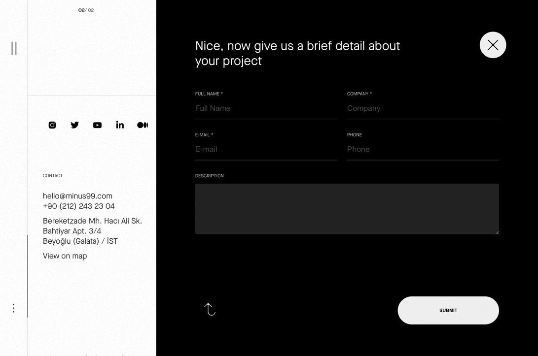The width and height of the screenshot is (538, 356).
Task: Open the View on map link
Action: point(65,256)
